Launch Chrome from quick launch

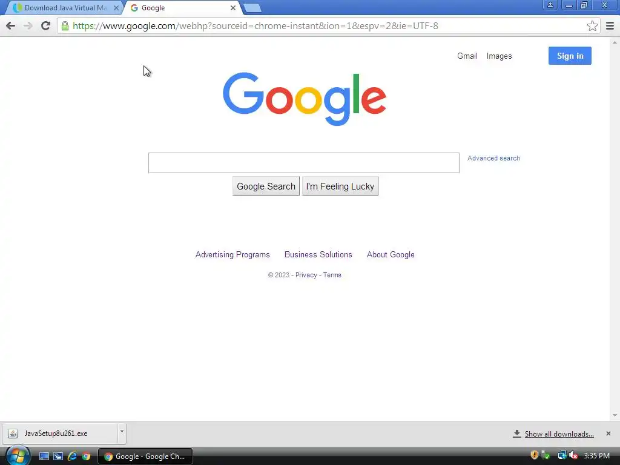(86, 457)
